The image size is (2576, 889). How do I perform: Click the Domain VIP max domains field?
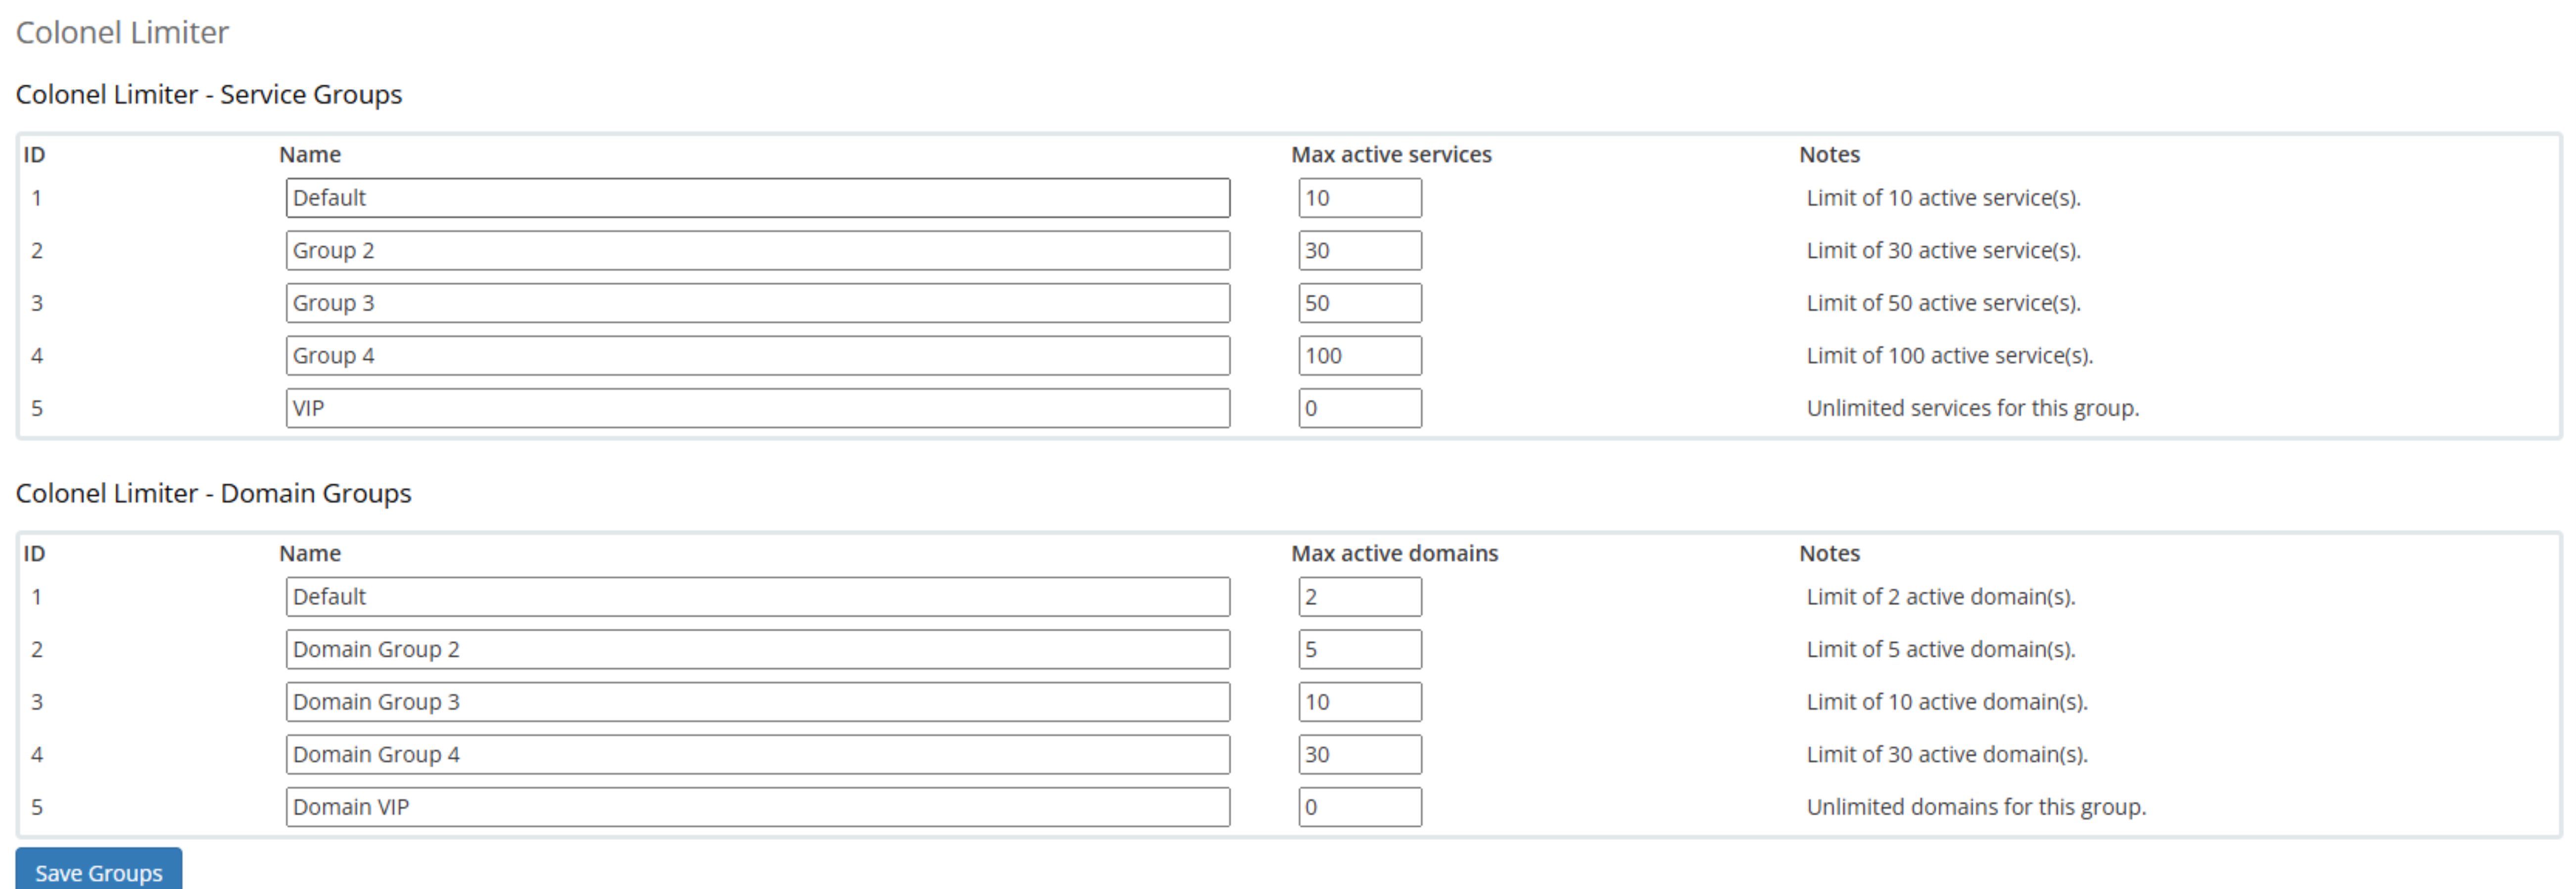click(x=1359, y=807)
